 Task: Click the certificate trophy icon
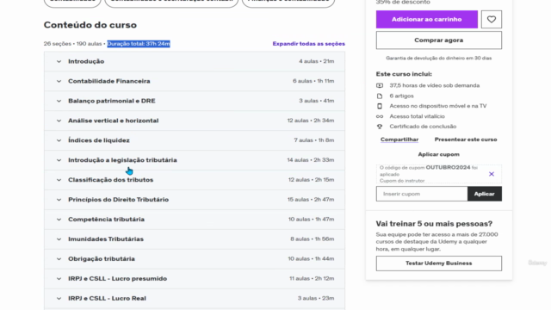(x=380, y=127)
